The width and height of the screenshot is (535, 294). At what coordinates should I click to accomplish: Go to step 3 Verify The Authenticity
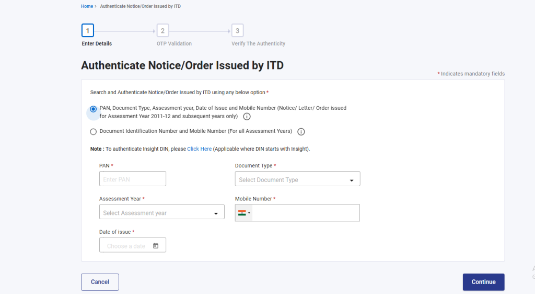(x=238, y=30)
